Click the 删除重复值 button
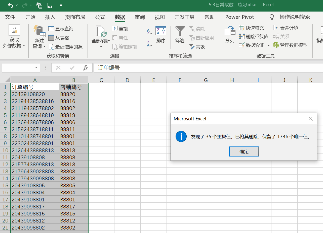This screenshot has height=233, width=323. point(254,37)
